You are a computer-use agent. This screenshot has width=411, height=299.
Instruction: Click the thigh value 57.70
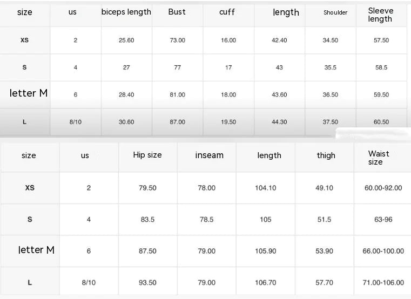(x=324, y=282)
